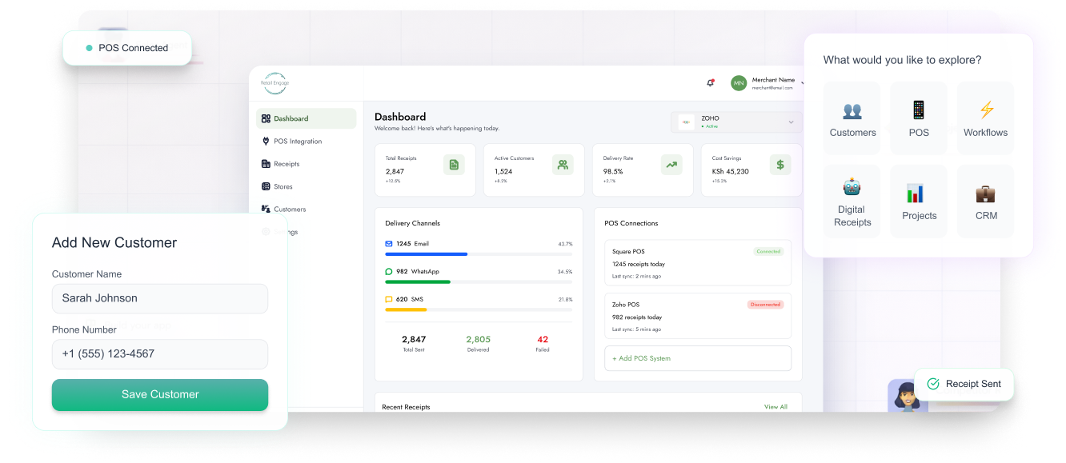1066x463 pixels.
Task: Click the Customer Name input field
Action: [x=160, y=298]
